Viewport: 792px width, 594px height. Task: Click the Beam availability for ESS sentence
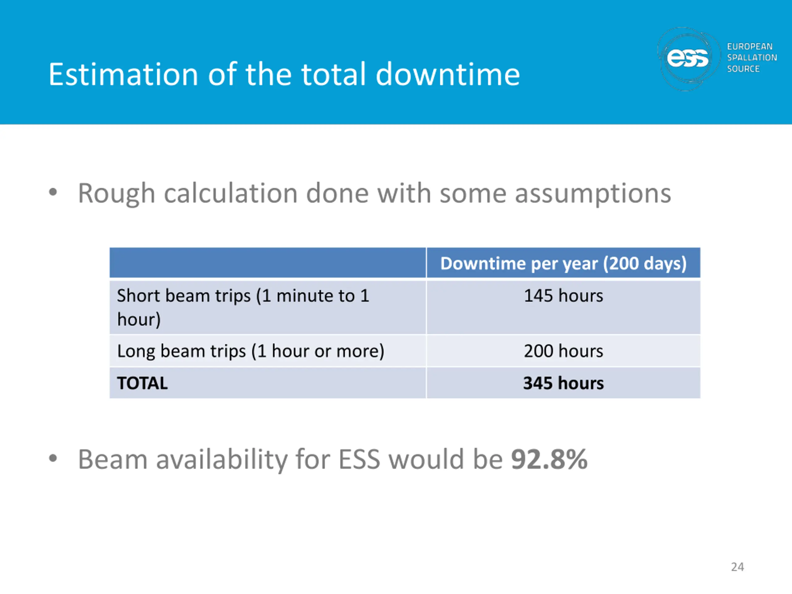pos(333,459)
